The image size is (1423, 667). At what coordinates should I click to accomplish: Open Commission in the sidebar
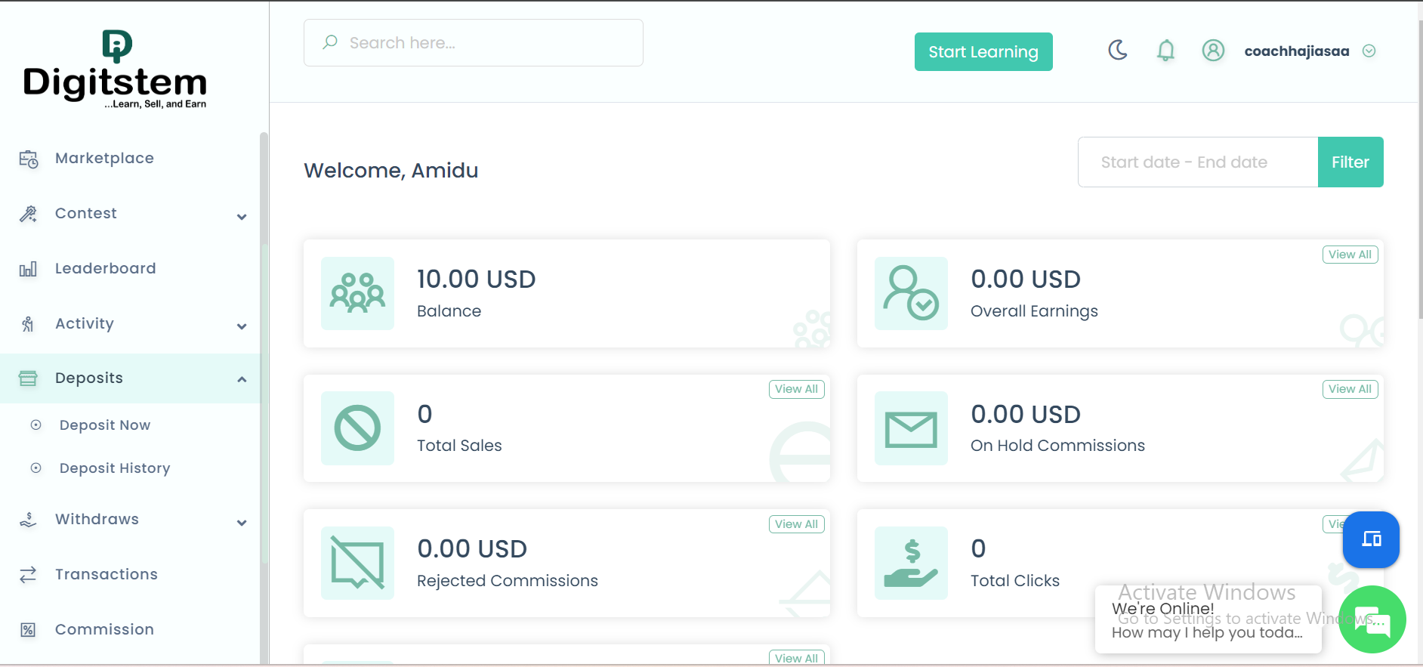click(104, 629)
